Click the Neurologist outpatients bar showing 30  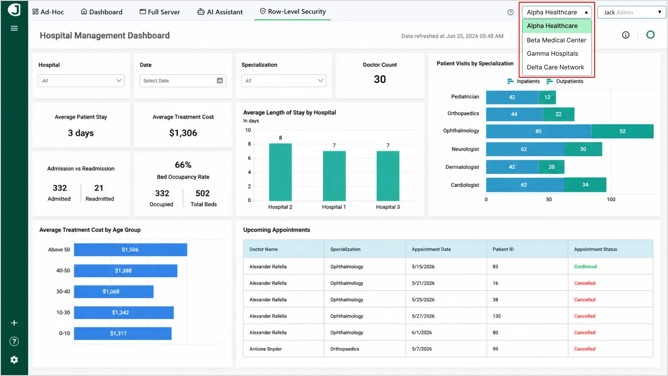point(583,149)
